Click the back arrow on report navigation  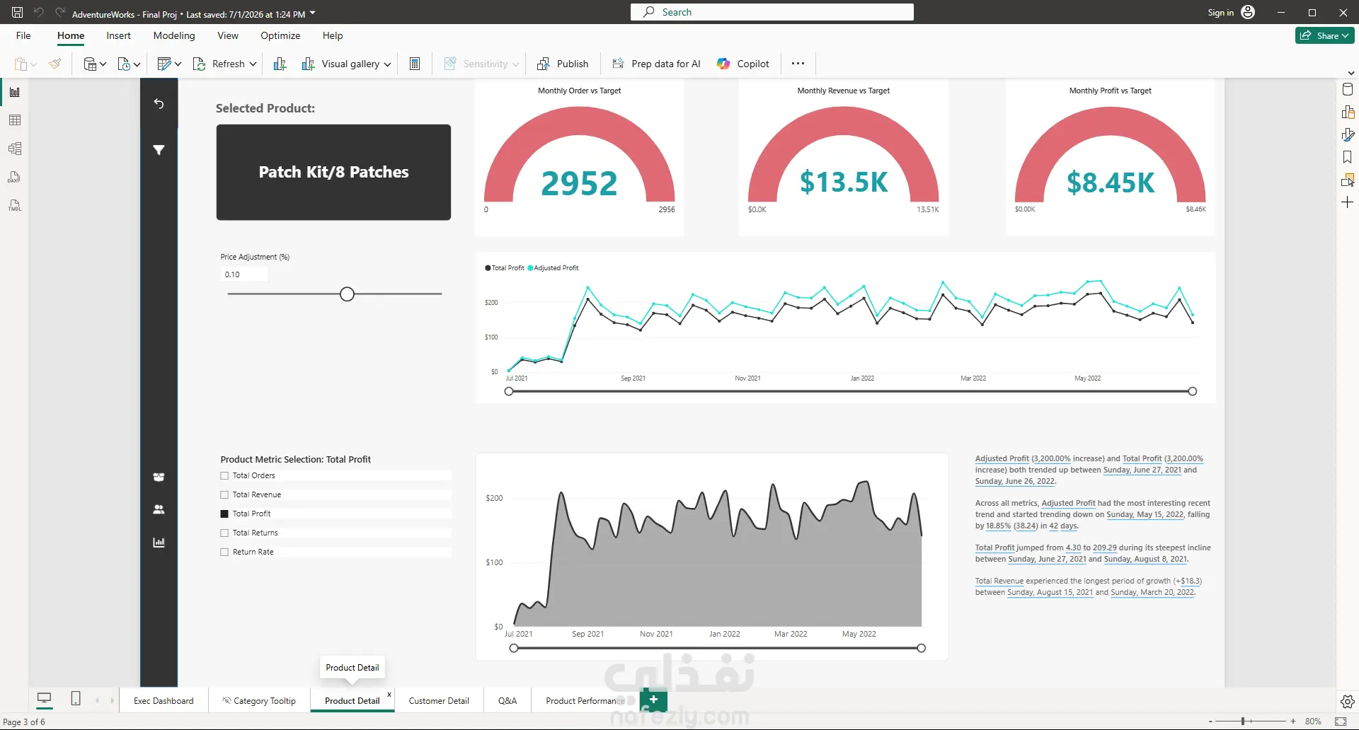pos(159,104)
